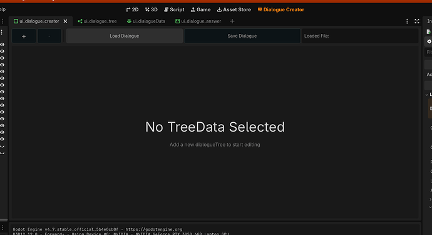
Task: Click the 'No TreeData Selected' heading
Action: tap(215, 127)
